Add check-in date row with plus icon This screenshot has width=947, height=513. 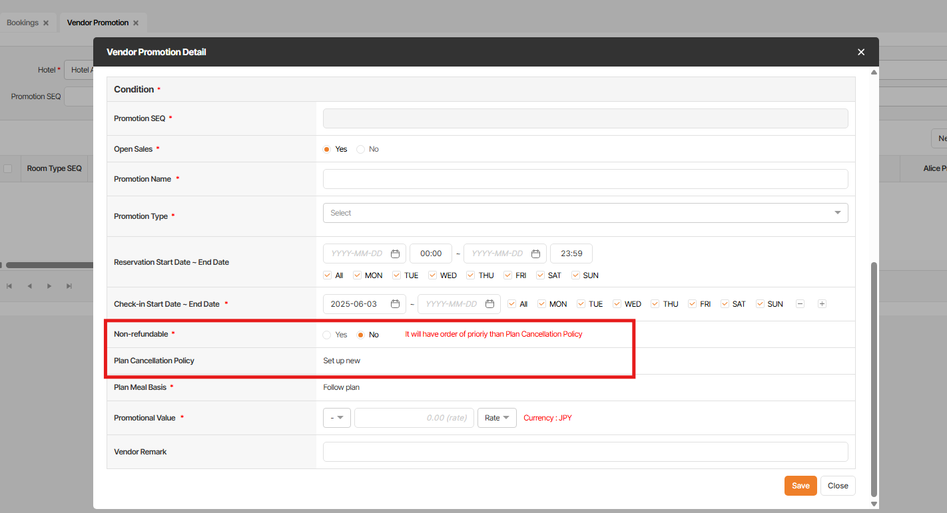coord(822,304)
